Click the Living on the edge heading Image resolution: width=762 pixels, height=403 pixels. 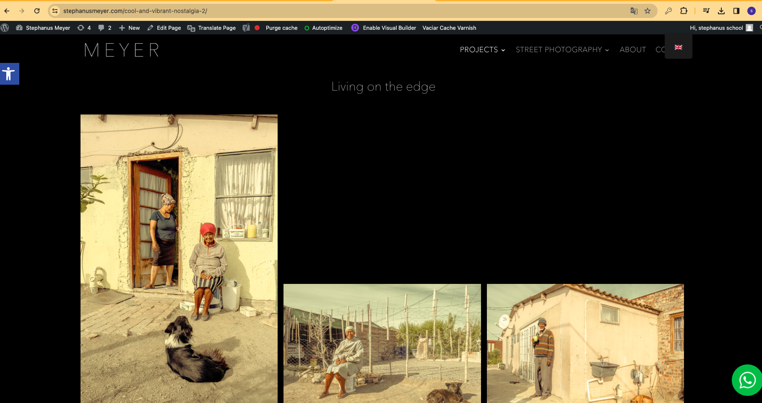click(x=383, y=87)
